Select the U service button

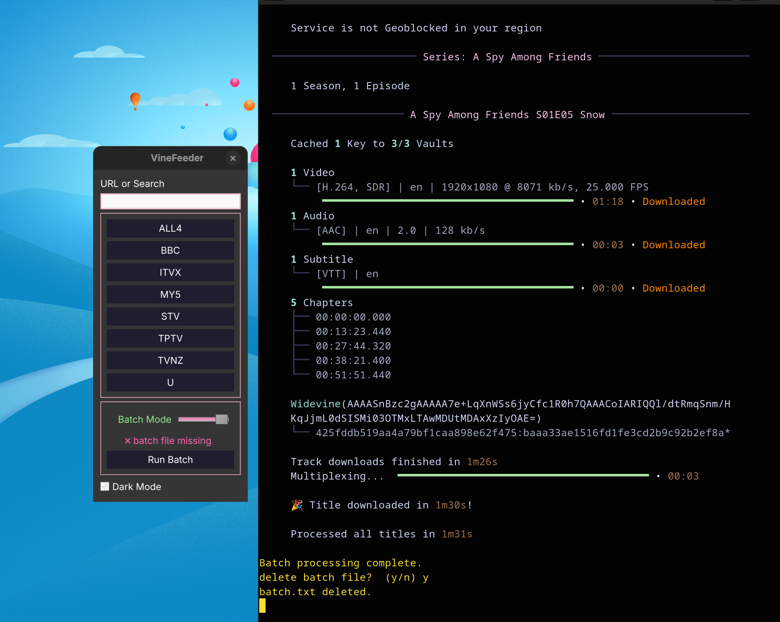coord(170,383)
